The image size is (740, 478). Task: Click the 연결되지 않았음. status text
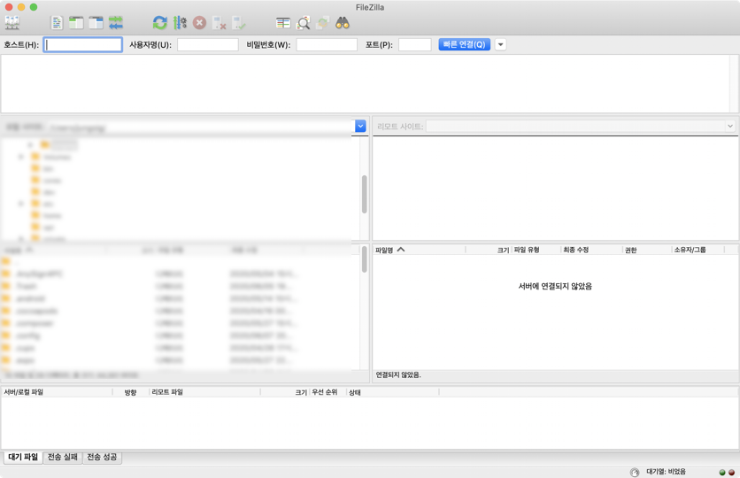398,374
